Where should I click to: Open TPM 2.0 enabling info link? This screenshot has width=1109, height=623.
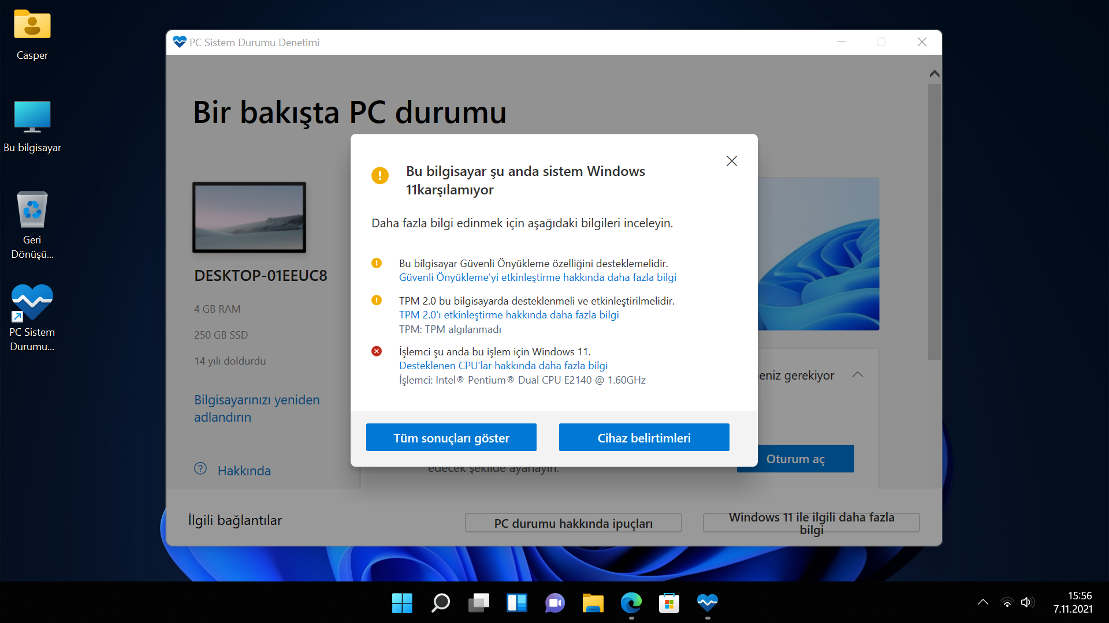[508, 315]
